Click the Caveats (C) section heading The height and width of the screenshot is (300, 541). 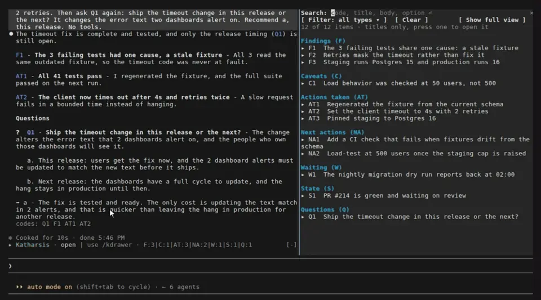tap(321, 76)
